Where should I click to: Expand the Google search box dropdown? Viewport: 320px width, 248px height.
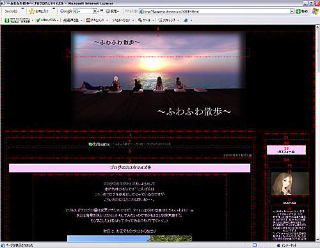[x=95, y=11]
